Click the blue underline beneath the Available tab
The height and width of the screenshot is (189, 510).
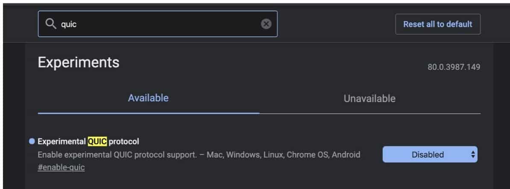(148, 113)
